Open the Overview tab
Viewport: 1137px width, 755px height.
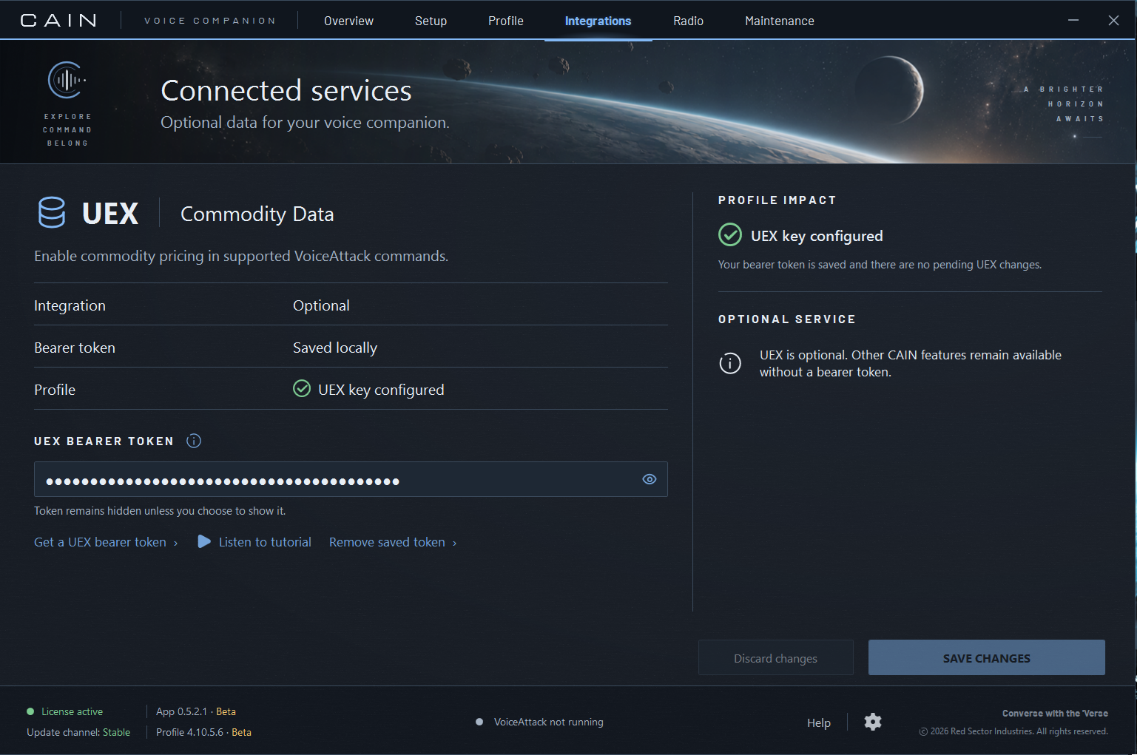point(348,21)
